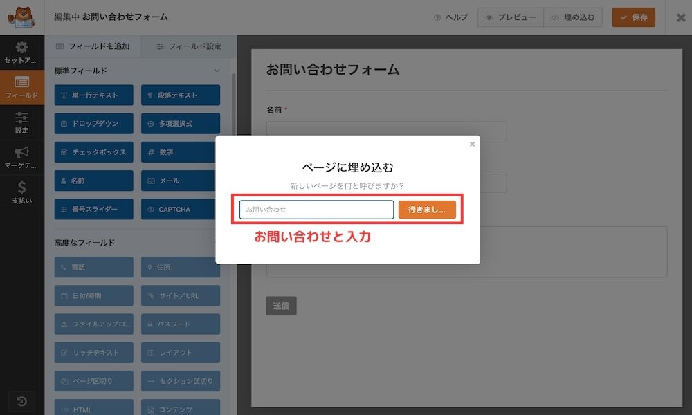Add an HTML field
The width and height of the screenshot is (692, 415).
click(x=93, y=407)
